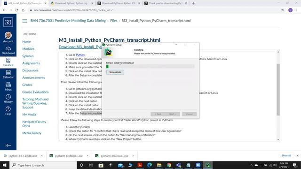Open Media Gallery link
Screen dimensions: 301x169
(32, 133)
